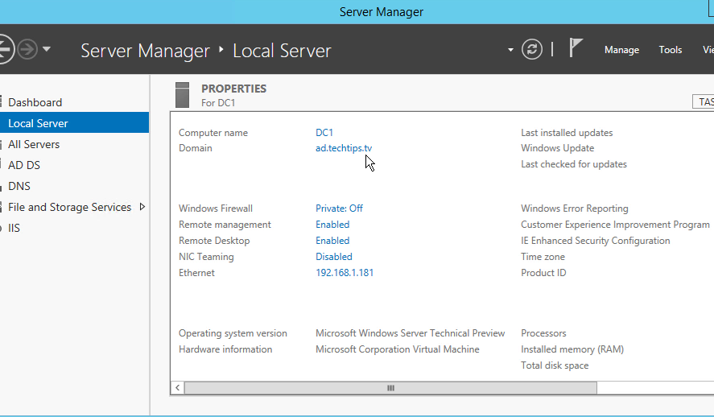714x417 pixels.
Task: Click the Time zone label
Action: tap(543, 256)
